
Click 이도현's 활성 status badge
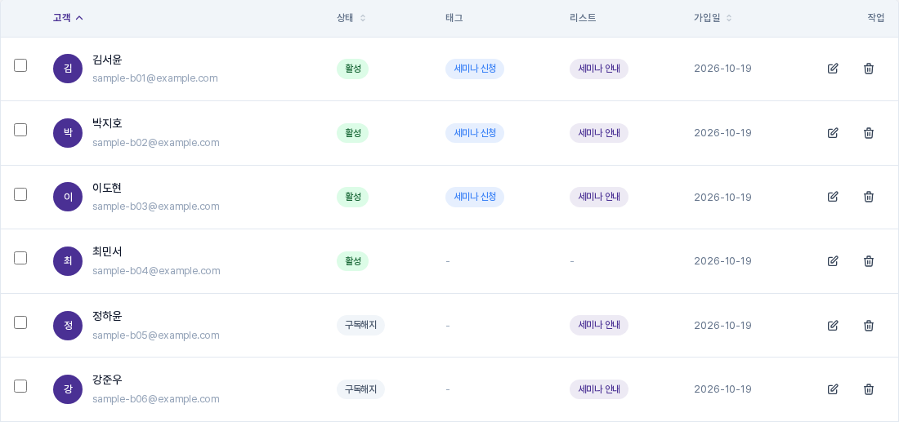click(x=352, y=197)
